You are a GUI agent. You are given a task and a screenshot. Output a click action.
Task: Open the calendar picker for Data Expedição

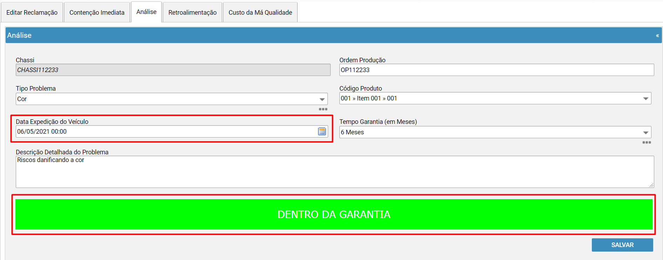click(x=322, y=132)
